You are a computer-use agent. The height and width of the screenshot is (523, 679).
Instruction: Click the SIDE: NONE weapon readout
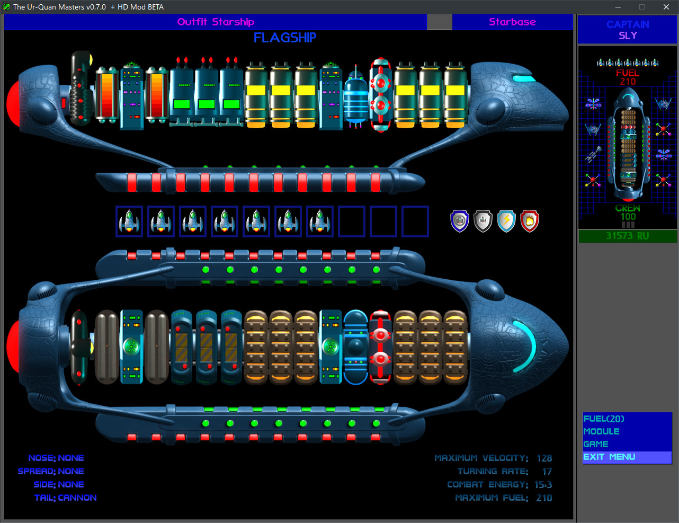(x=59, y=484)
